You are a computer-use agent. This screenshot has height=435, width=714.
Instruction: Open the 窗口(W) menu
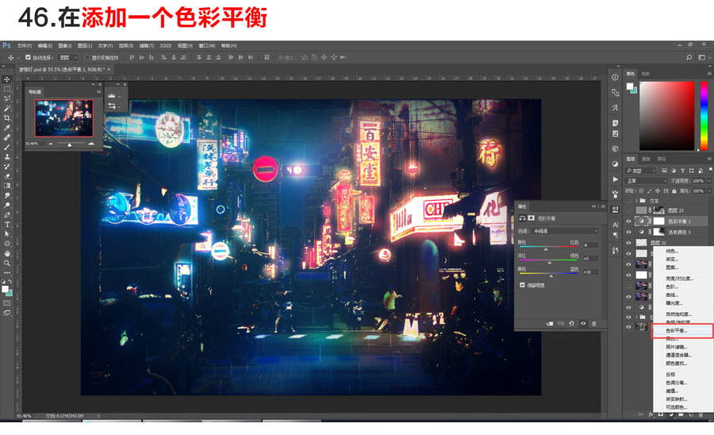point(207,45)
